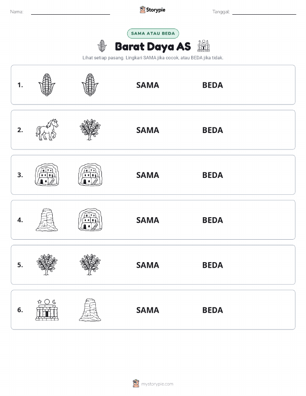Click the Nama input line
Image resolution: width=306 pixels, height=396 pixels.
coord(70,12)
